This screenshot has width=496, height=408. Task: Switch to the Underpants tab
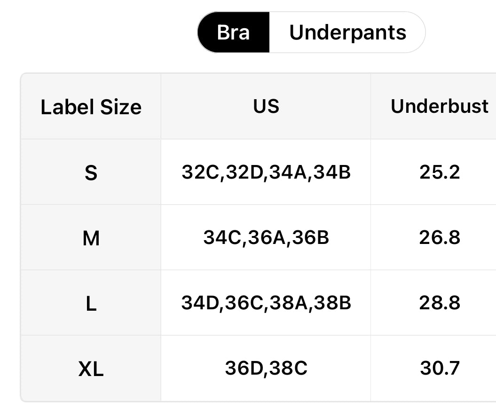pyautogui.click(x=347, y=32)
